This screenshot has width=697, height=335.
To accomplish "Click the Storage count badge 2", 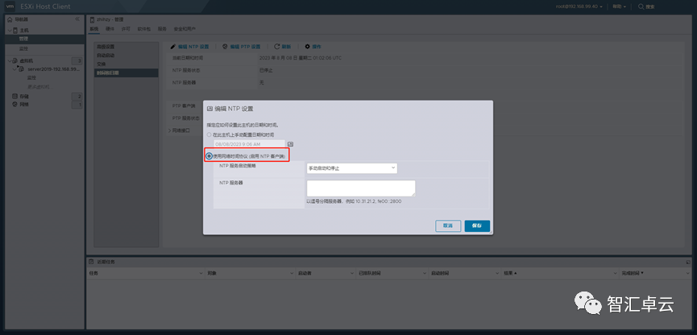I will click(77, 97).
